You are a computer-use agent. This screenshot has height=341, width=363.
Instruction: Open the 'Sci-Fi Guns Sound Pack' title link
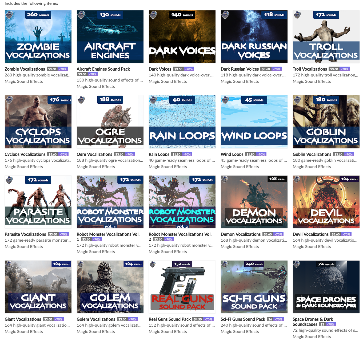click(x=243, y=319)
